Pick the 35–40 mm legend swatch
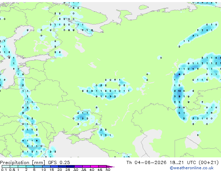 tap(86, 166)
